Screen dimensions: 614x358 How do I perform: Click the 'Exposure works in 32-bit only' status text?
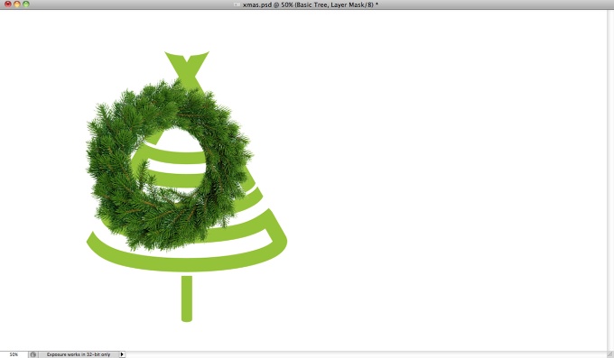[79, 354]
